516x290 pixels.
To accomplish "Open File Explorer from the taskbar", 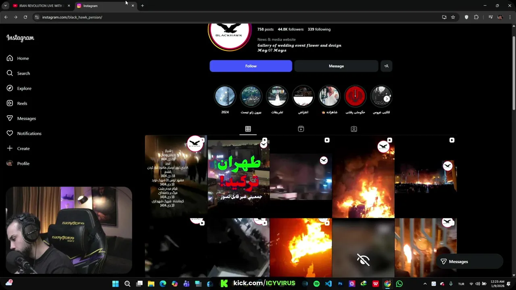I will (151, 284).
